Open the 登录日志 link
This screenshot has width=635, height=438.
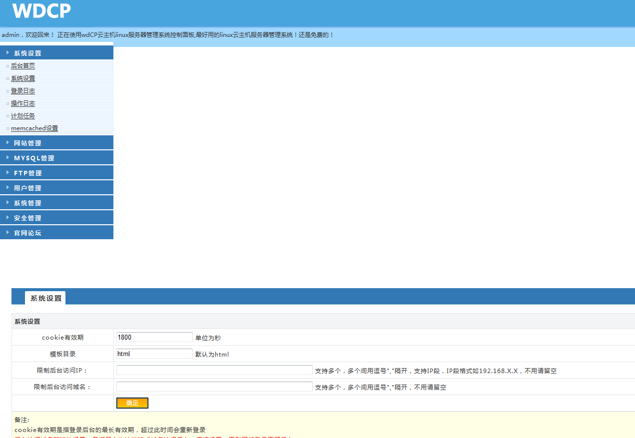pos(23,91)
